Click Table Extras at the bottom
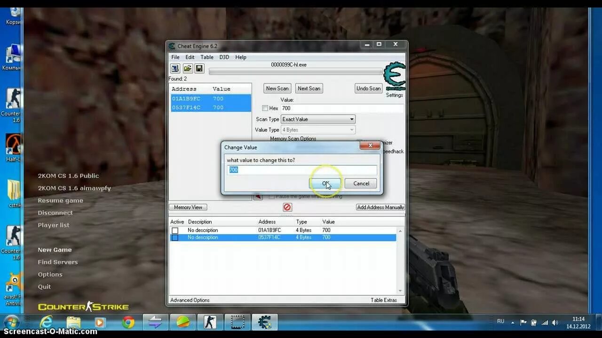 pos(384,300)
